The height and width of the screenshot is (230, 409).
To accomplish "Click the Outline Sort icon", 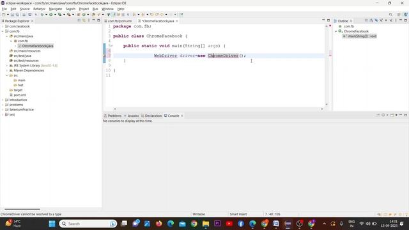I will [x=371, y=20].
